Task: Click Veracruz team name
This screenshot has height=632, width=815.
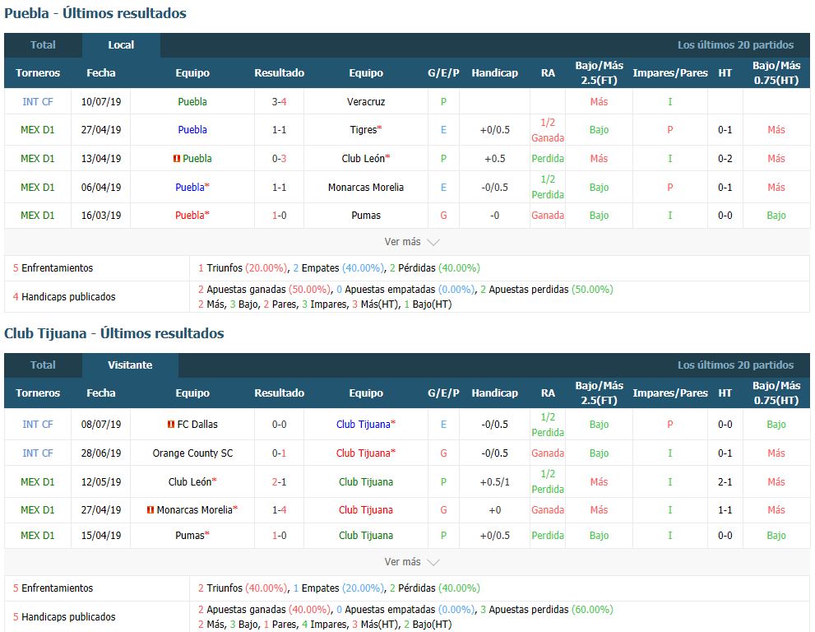Action: point(366,102)
